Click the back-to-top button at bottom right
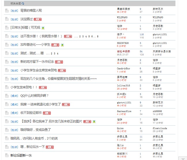This screenshot has width=187, height=160. click(x=183, y=159)
